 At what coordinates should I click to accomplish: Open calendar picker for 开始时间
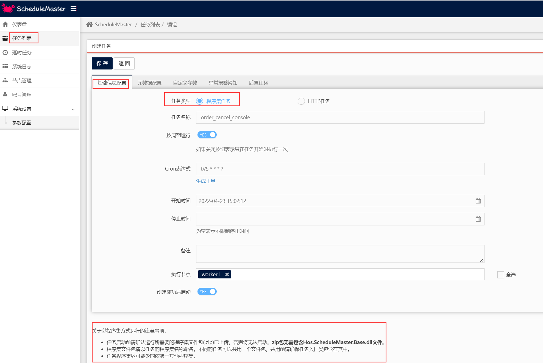[478, 201]
